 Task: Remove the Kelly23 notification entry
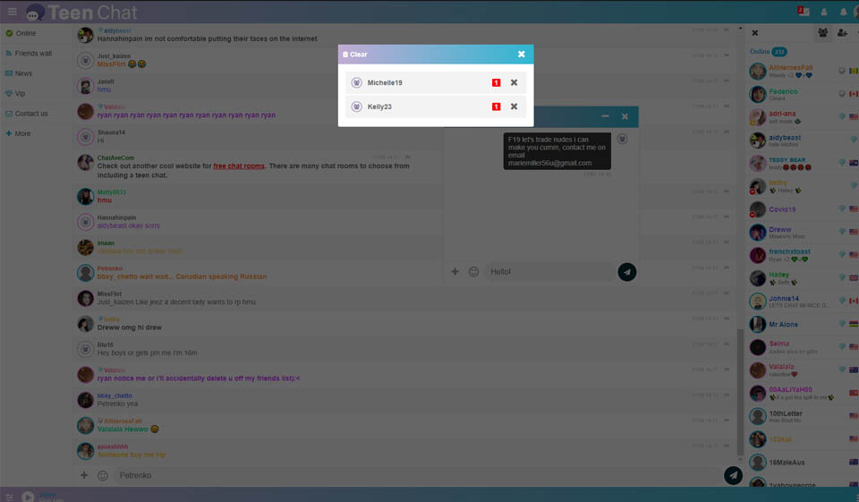[x=514, y=106]
